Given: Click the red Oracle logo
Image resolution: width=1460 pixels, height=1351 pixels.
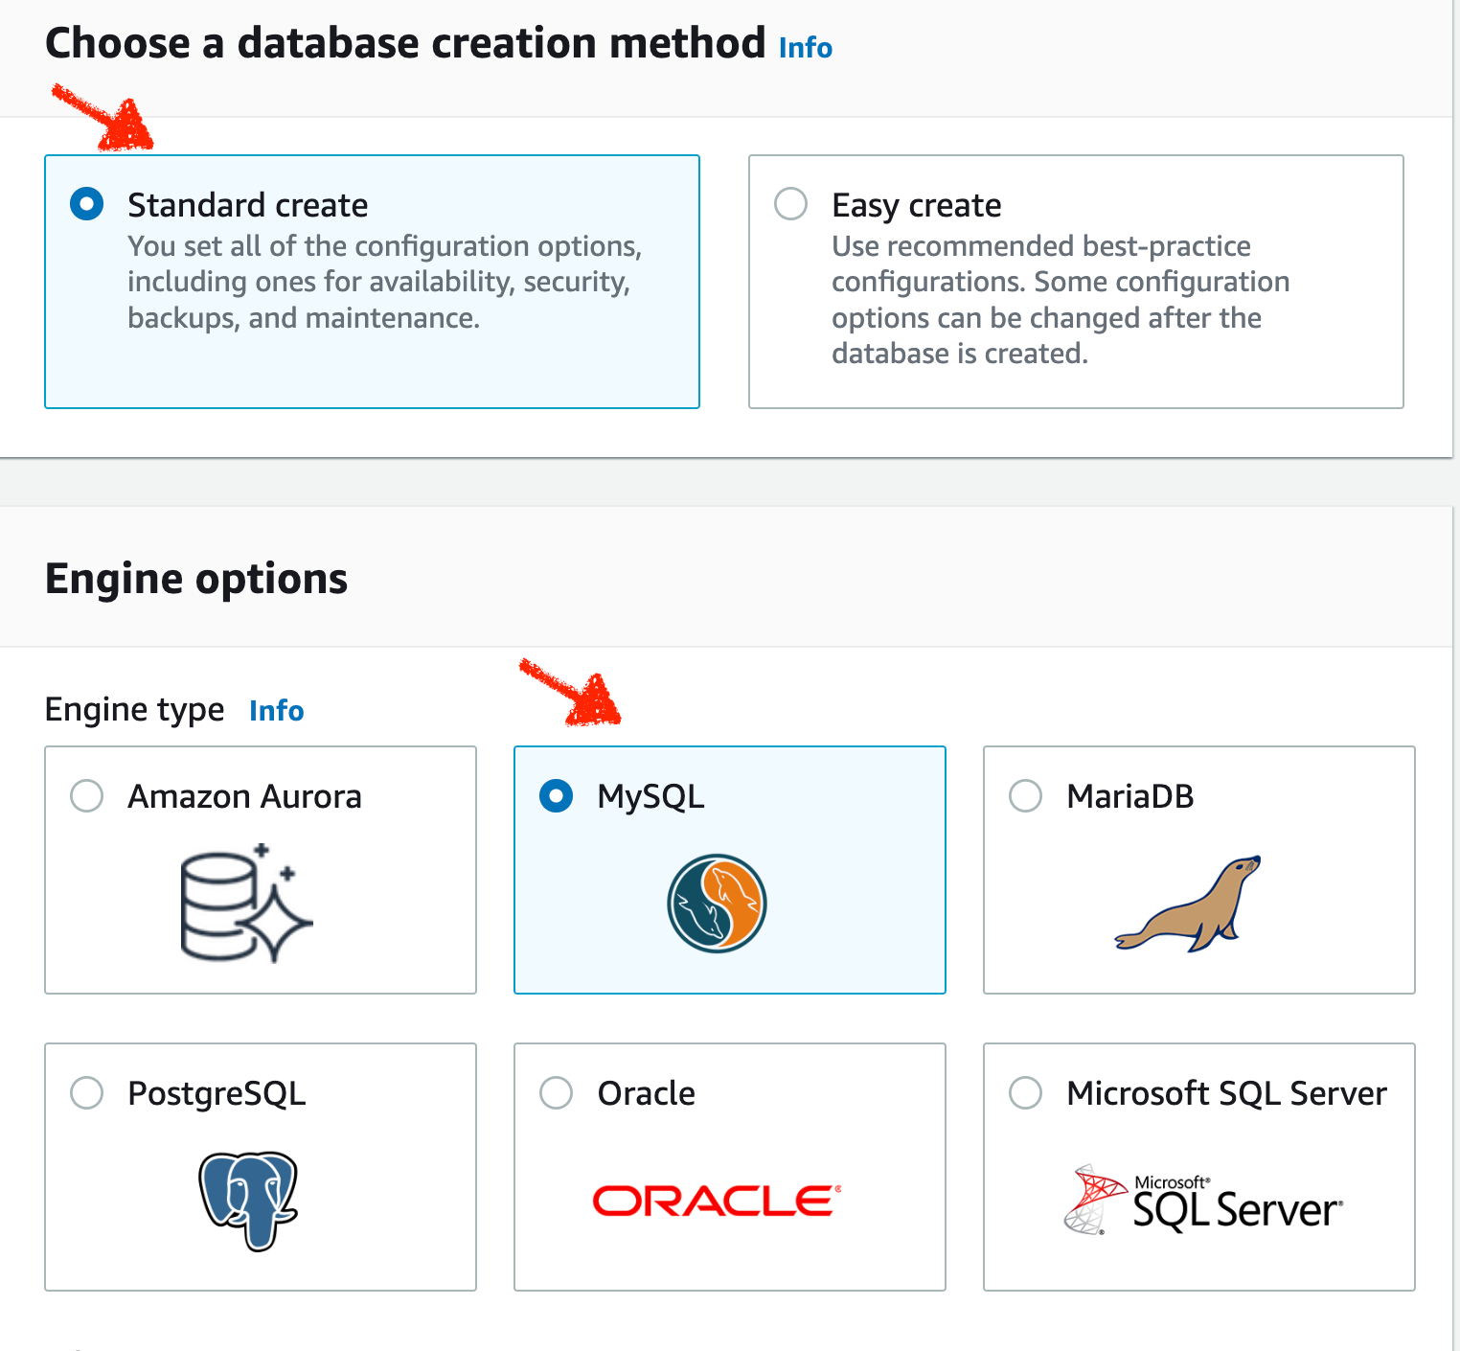Looking at the screenshot, I should 717,1201.
